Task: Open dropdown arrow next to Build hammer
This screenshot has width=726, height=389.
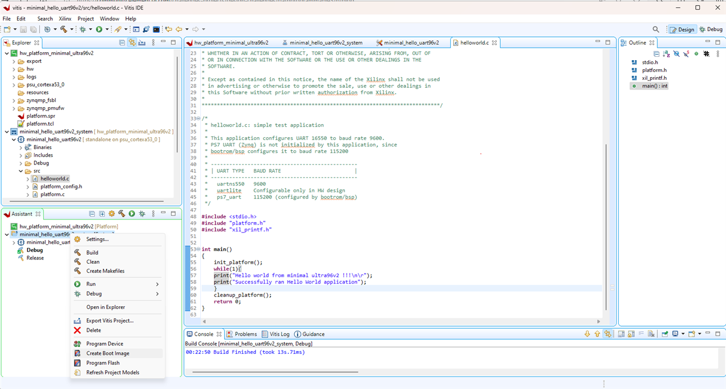Action: (x=72, y=29)
